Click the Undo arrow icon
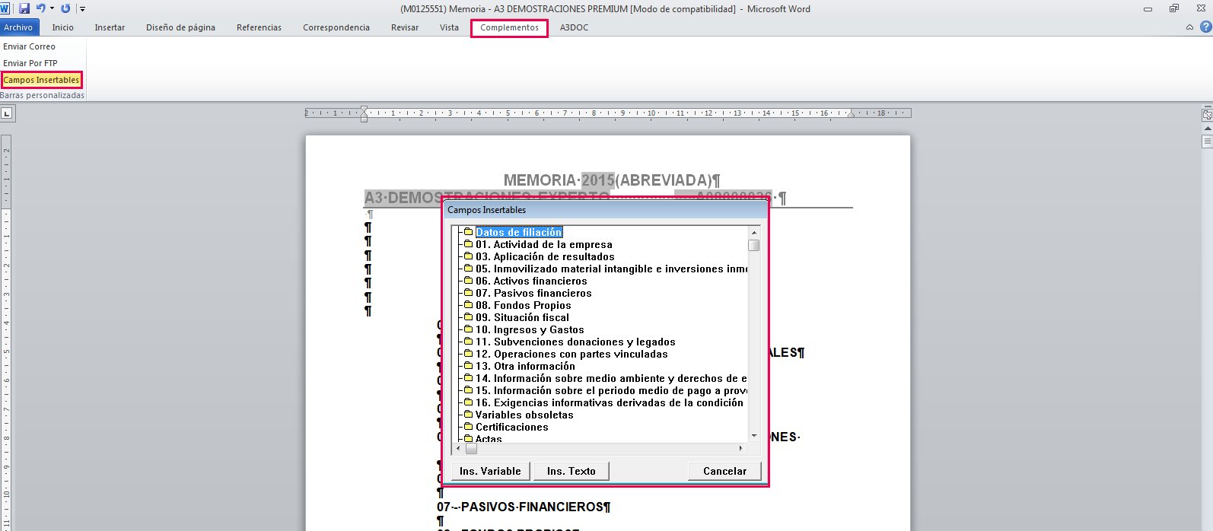The width and height of the screenshot is (1213, 531). point(41,8)
